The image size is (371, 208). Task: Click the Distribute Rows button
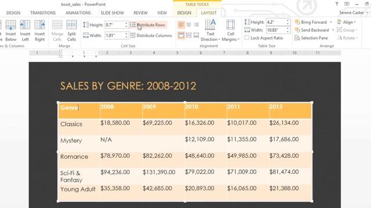pyautogui.click(x=148, y=25)
